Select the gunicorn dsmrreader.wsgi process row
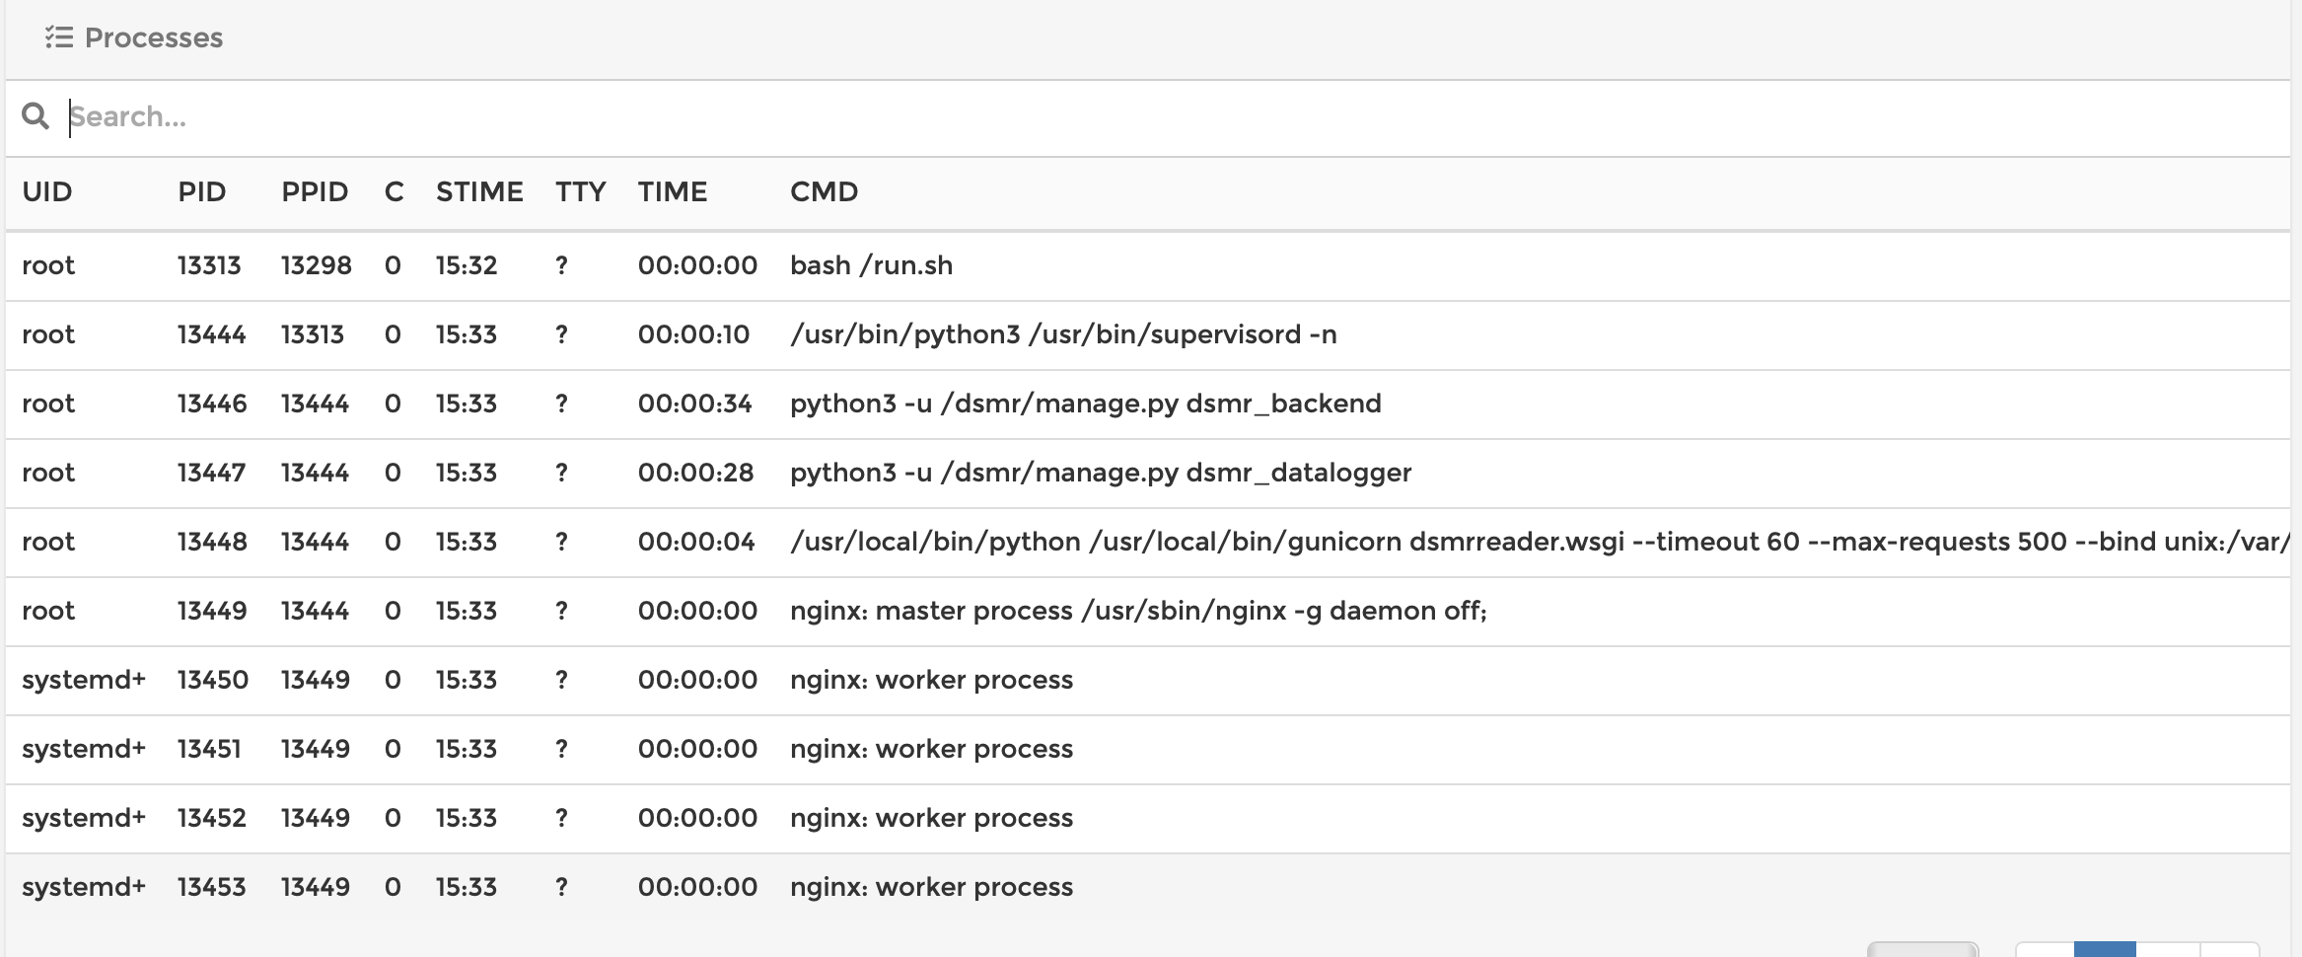Image resolution: width=2302 pixels, height=957 pixels. (x=690, y=541)
